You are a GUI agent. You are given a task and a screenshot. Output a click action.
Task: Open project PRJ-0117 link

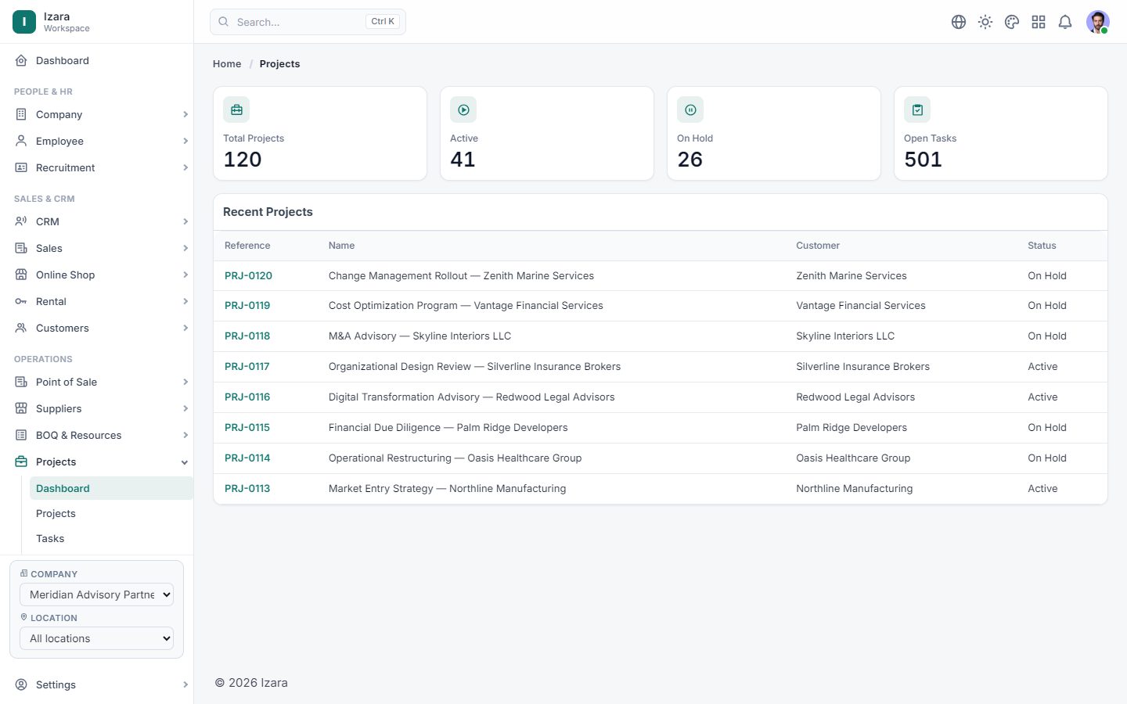click(247, 366)
